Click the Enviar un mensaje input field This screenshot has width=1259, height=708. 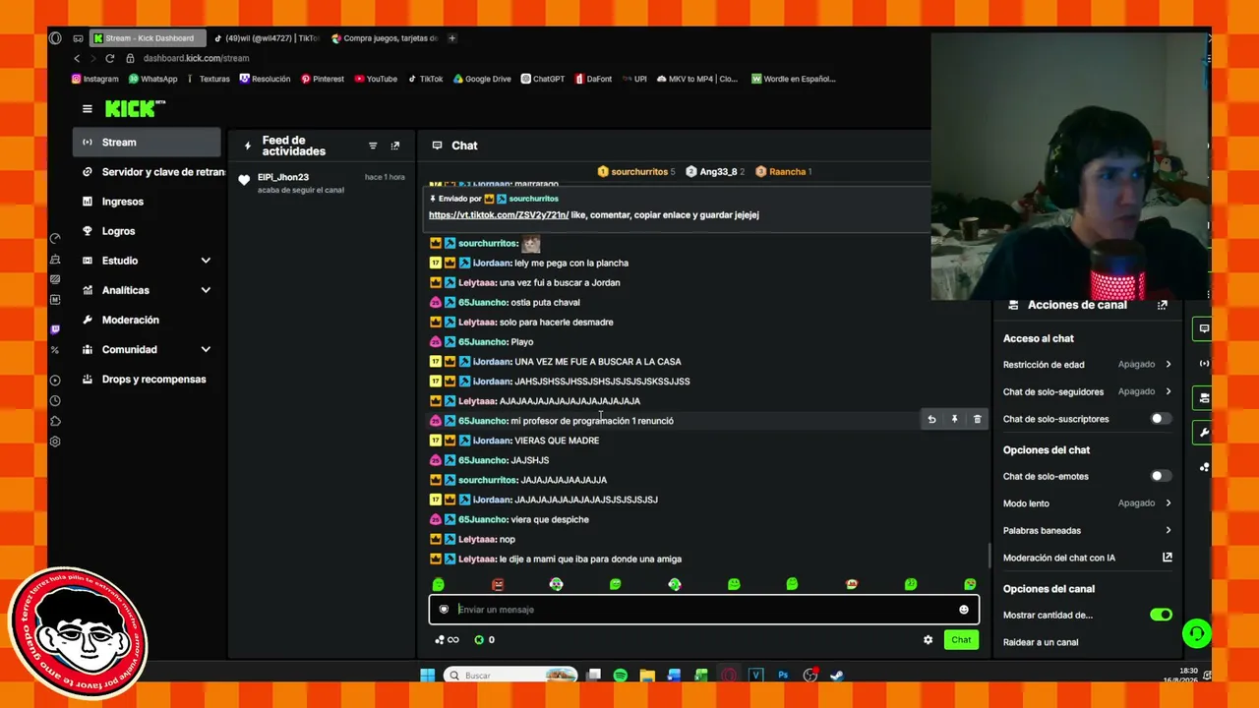[704, 610]
